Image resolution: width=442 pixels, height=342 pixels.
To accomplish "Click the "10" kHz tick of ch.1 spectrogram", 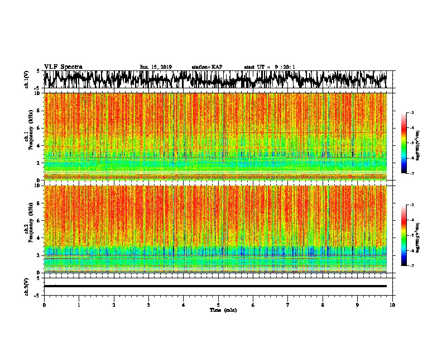I will pyautogui.click(x=38, y=93).
